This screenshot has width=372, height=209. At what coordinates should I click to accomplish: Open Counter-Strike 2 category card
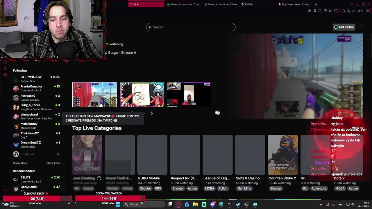(282, 154)
